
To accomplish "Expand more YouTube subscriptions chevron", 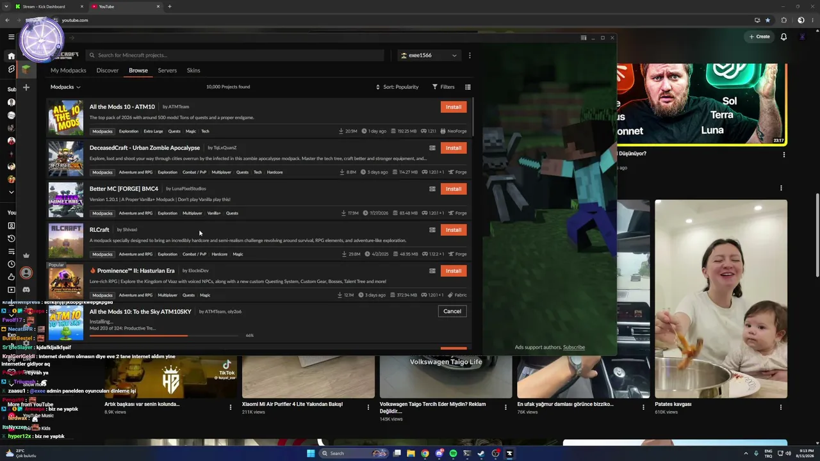I will pyautogui.click(x=11, y=192).
